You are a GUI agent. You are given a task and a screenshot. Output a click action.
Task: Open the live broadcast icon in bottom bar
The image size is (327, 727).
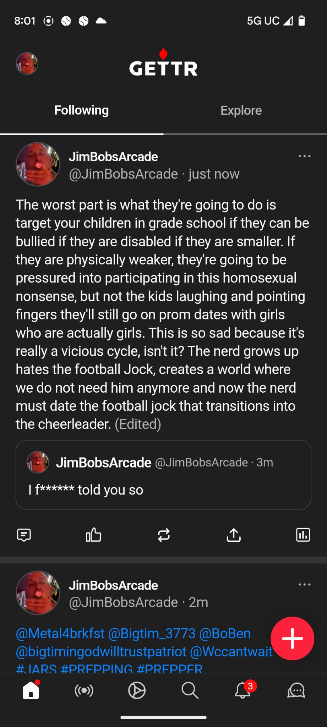pos(84,690)
